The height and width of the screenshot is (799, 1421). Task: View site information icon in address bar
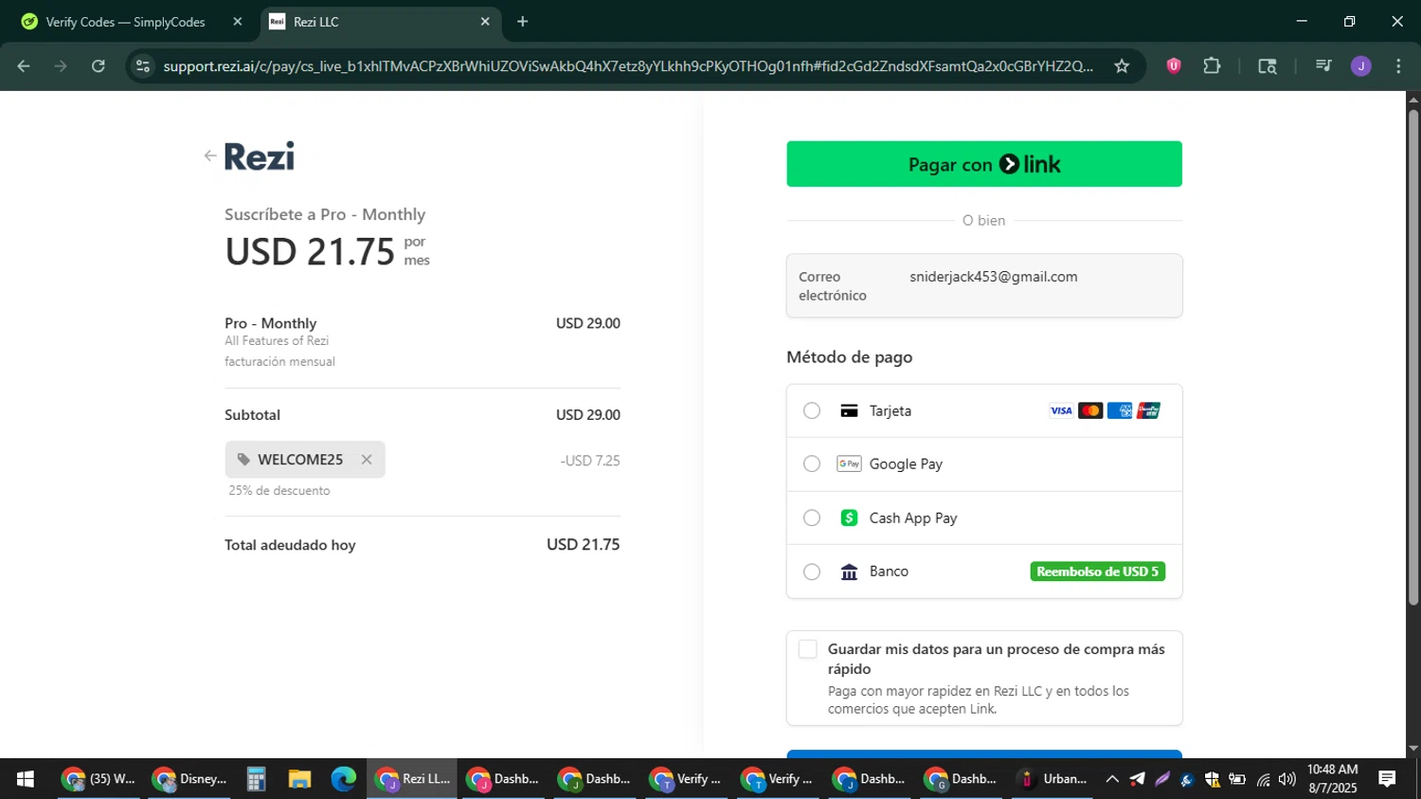pyautogui.click(x=143, y=66)
